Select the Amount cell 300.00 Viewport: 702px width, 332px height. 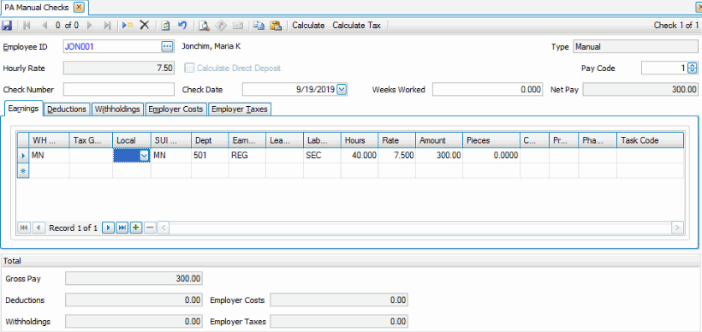point(439,156)
